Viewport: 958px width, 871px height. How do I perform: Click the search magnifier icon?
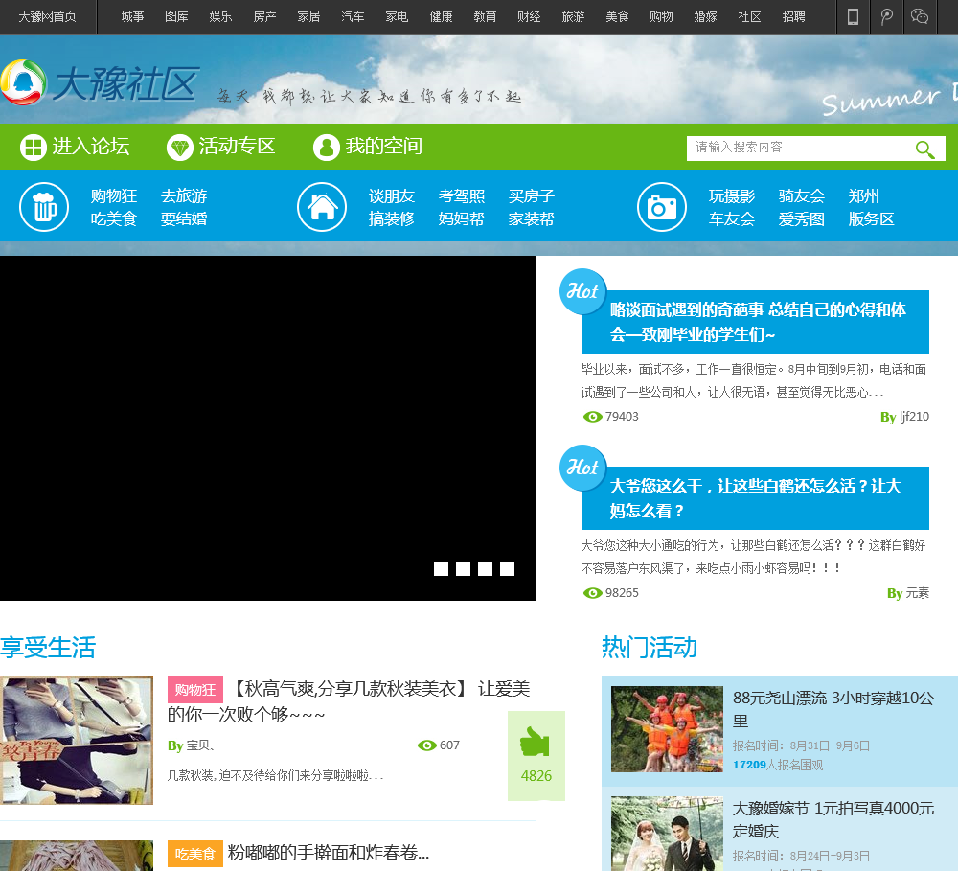coord(924,149)
